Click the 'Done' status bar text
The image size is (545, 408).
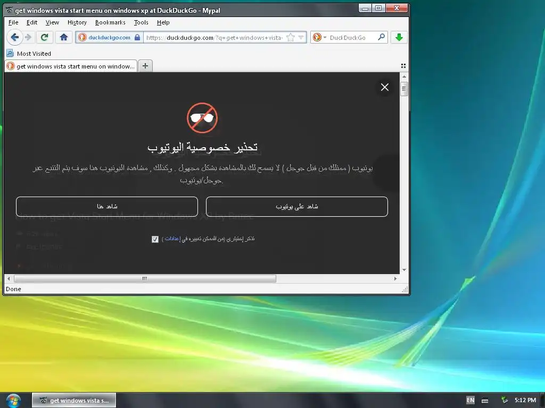(13, 289)
